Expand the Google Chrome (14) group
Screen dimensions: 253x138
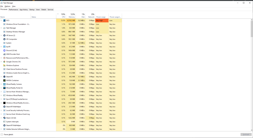[1, 62]
